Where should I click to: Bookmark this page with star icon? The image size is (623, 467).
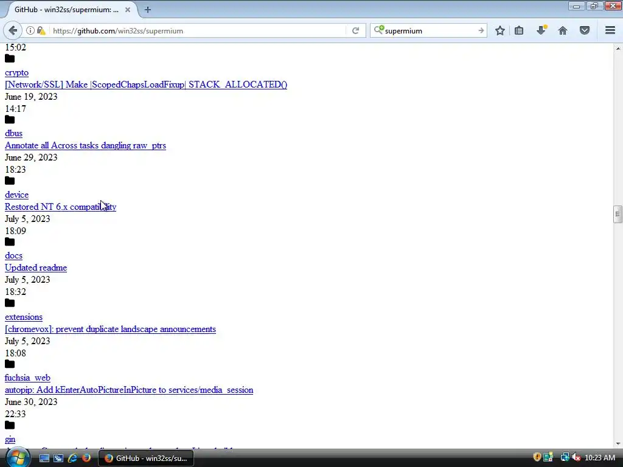coord(500,30)
